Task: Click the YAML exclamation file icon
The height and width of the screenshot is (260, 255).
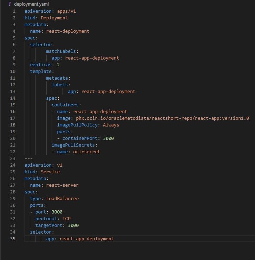Action: pyautogui.click(x=10, y=4)
